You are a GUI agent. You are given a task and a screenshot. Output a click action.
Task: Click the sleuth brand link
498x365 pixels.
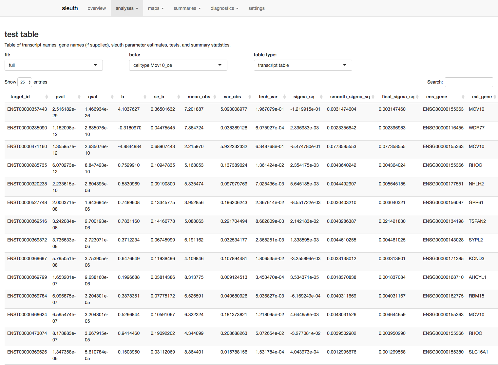coord(70,8)
